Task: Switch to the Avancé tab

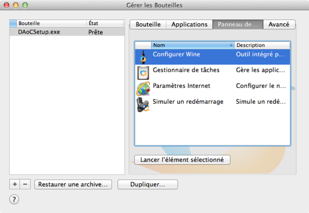Action: [x=279, y=24]
